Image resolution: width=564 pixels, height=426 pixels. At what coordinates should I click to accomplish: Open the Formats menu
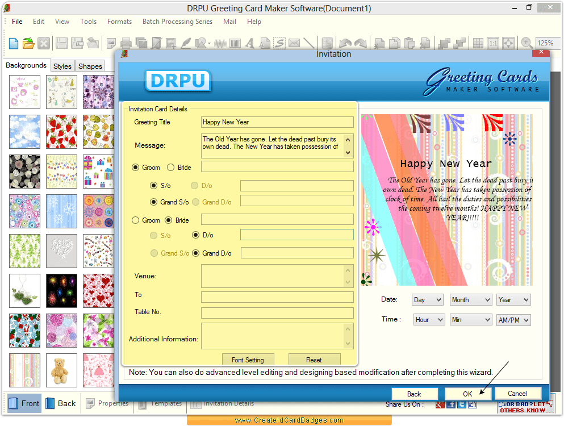click(x=119, y=22)
